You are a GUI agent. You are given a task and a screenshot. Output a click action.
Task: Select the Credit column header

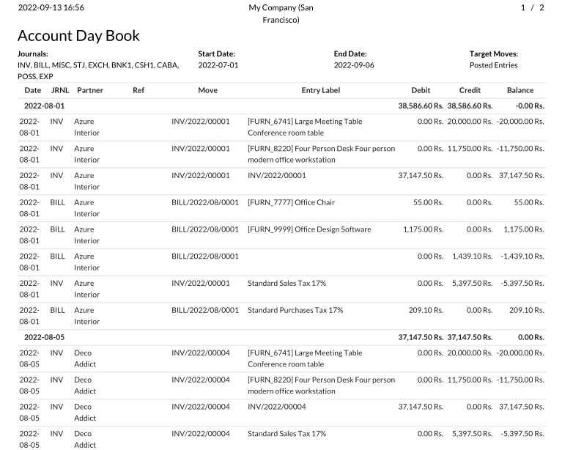click(470, 90)
